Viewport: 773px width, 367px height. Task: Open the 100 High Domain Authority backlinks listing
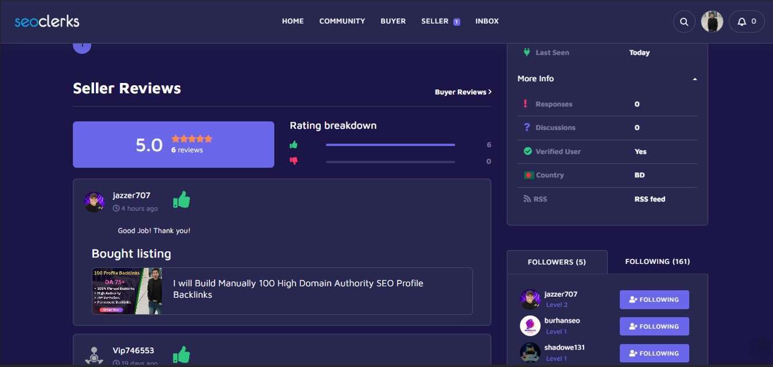coord(298,289)
